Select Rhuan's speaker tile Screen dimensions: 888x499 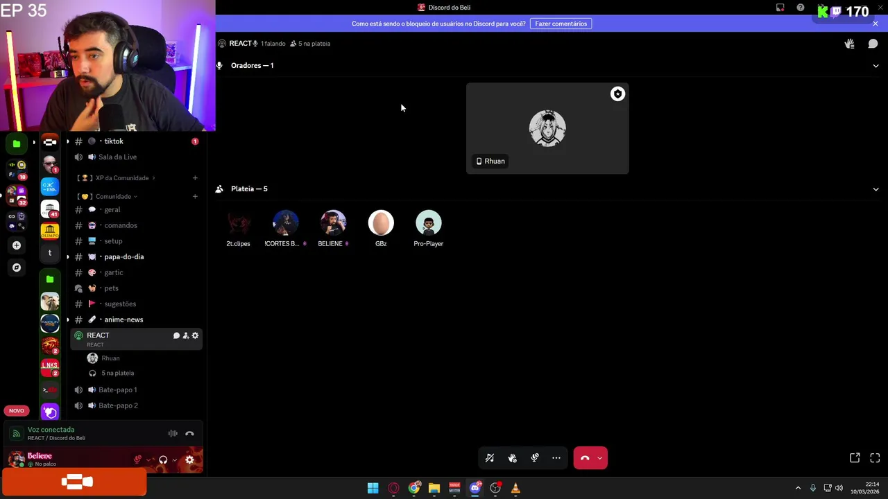coord(547,128)
